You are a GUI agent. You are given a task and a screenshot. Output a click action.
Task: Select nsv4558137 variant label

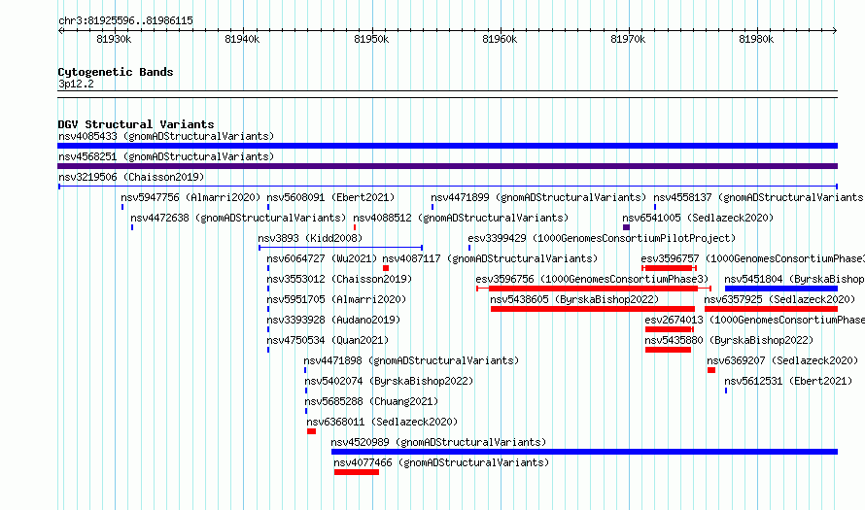point(758,197)
